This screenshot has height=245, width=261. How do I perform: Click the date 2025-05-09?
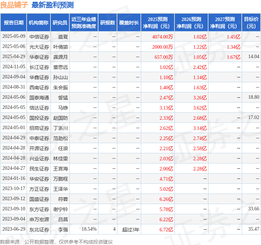pyautogui.click(x=14, y=36)
